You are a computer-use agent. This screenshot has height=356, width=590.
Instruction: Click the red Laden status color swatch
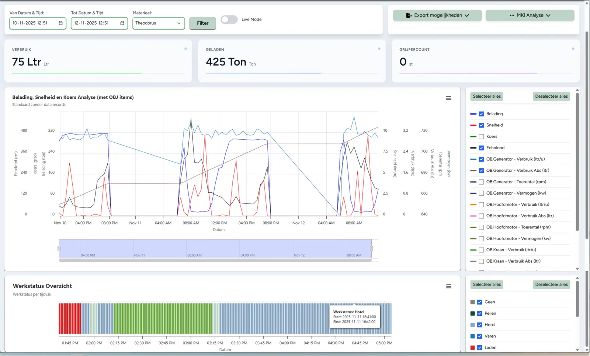[x=473, y=348]
